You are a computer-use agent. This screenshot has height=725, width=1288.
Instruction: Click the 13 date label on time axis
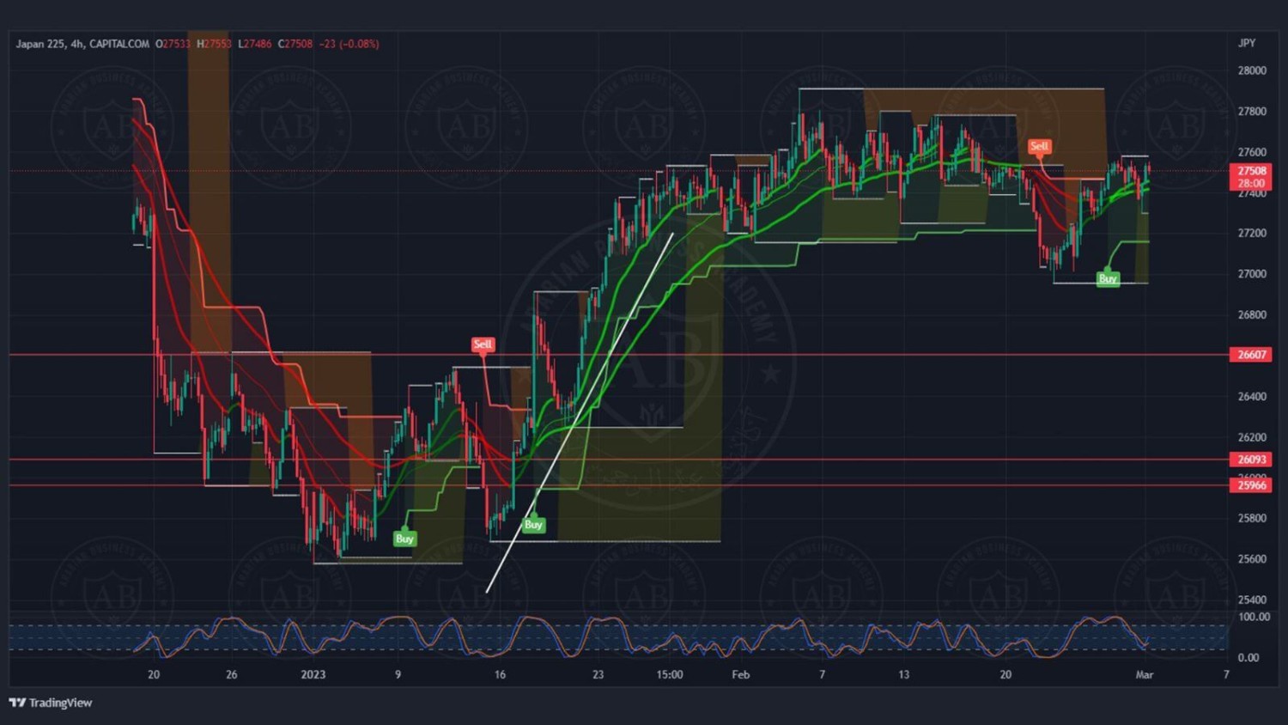pyautogui.click(x=903, y=674)
